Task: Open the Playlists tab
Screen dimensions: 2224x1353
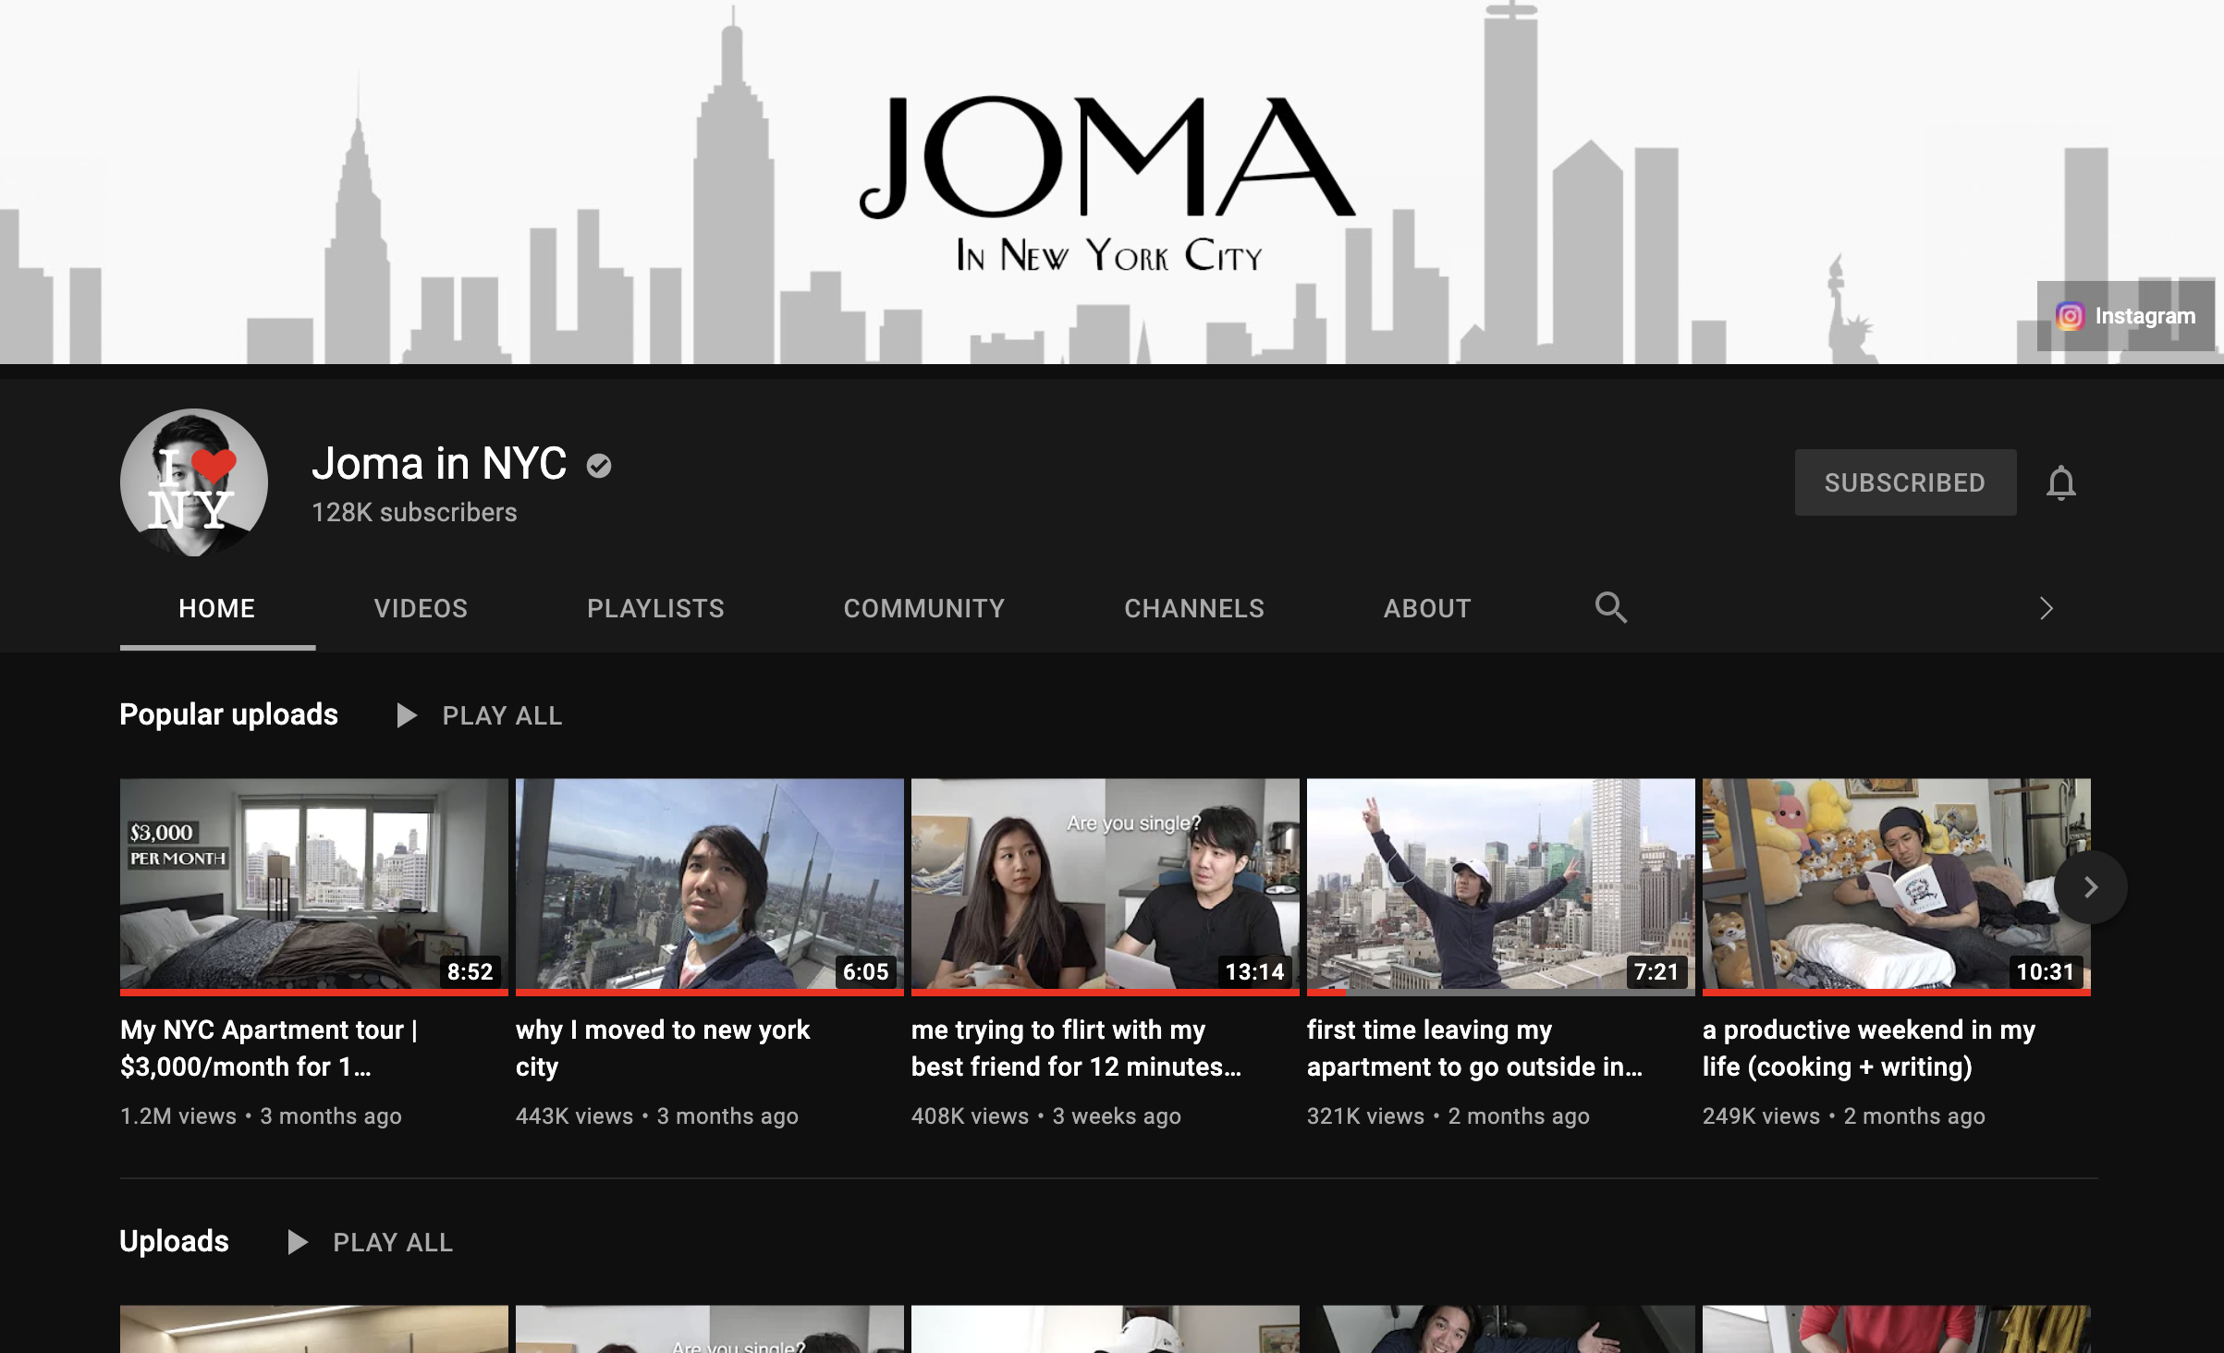Action: pyautogui.click(x=655, y=608)
